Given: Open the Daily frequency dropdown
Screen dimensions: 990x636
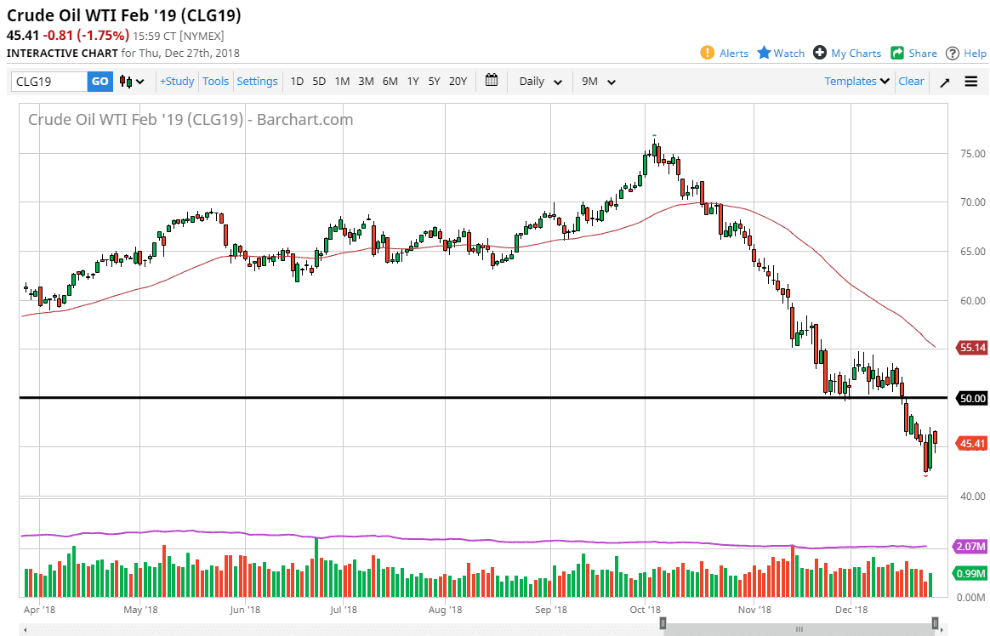Looking at the screenshot, I should [x=538, y=81].
